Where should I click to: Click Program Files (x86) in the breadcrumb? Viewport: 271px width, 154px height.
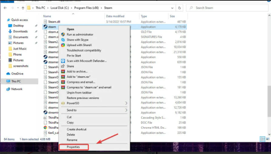click(86, 8)
